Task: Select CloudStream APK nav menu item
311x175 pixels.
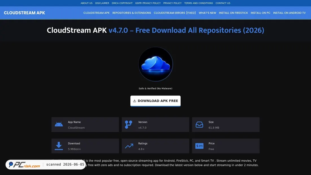Action: click(x=96, y=13)
